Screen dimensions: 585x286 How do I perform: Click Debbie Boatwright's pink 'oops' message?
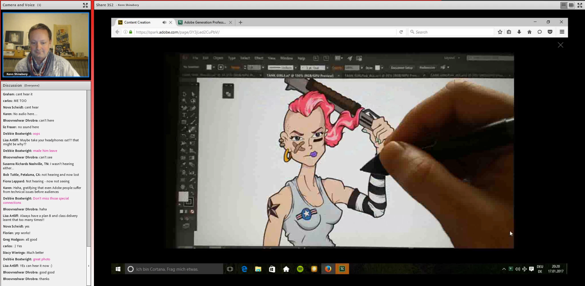point(36,134)
